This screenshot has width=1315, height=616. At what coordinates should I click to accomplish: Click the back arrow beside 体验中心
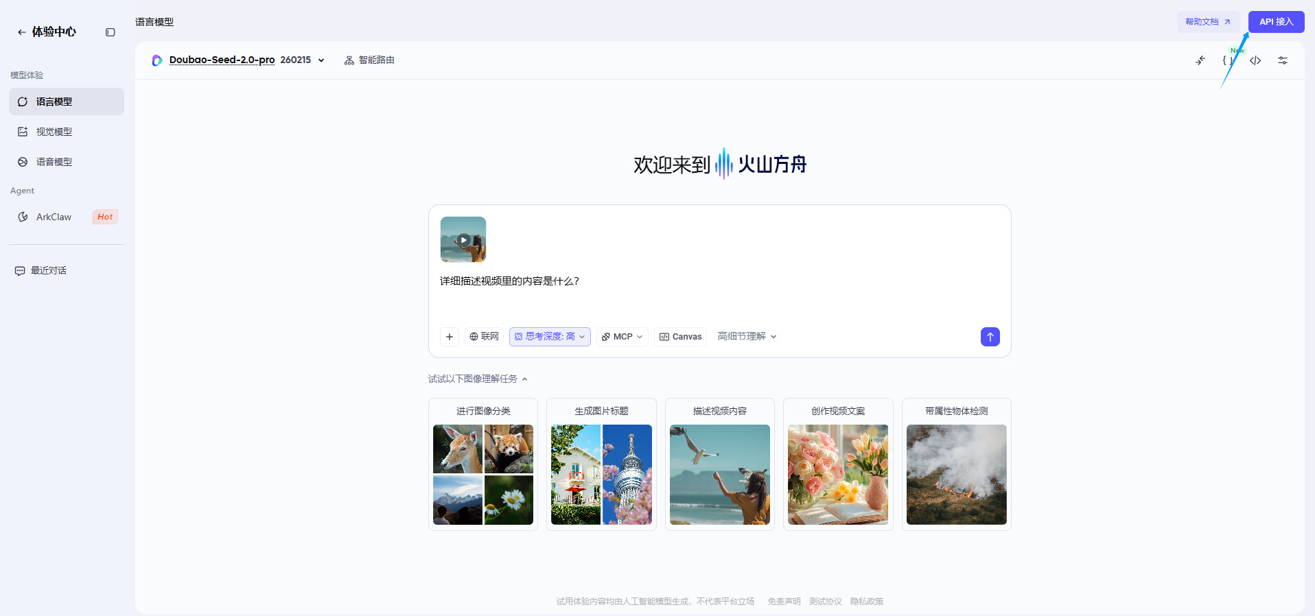(x=22, y=32)
